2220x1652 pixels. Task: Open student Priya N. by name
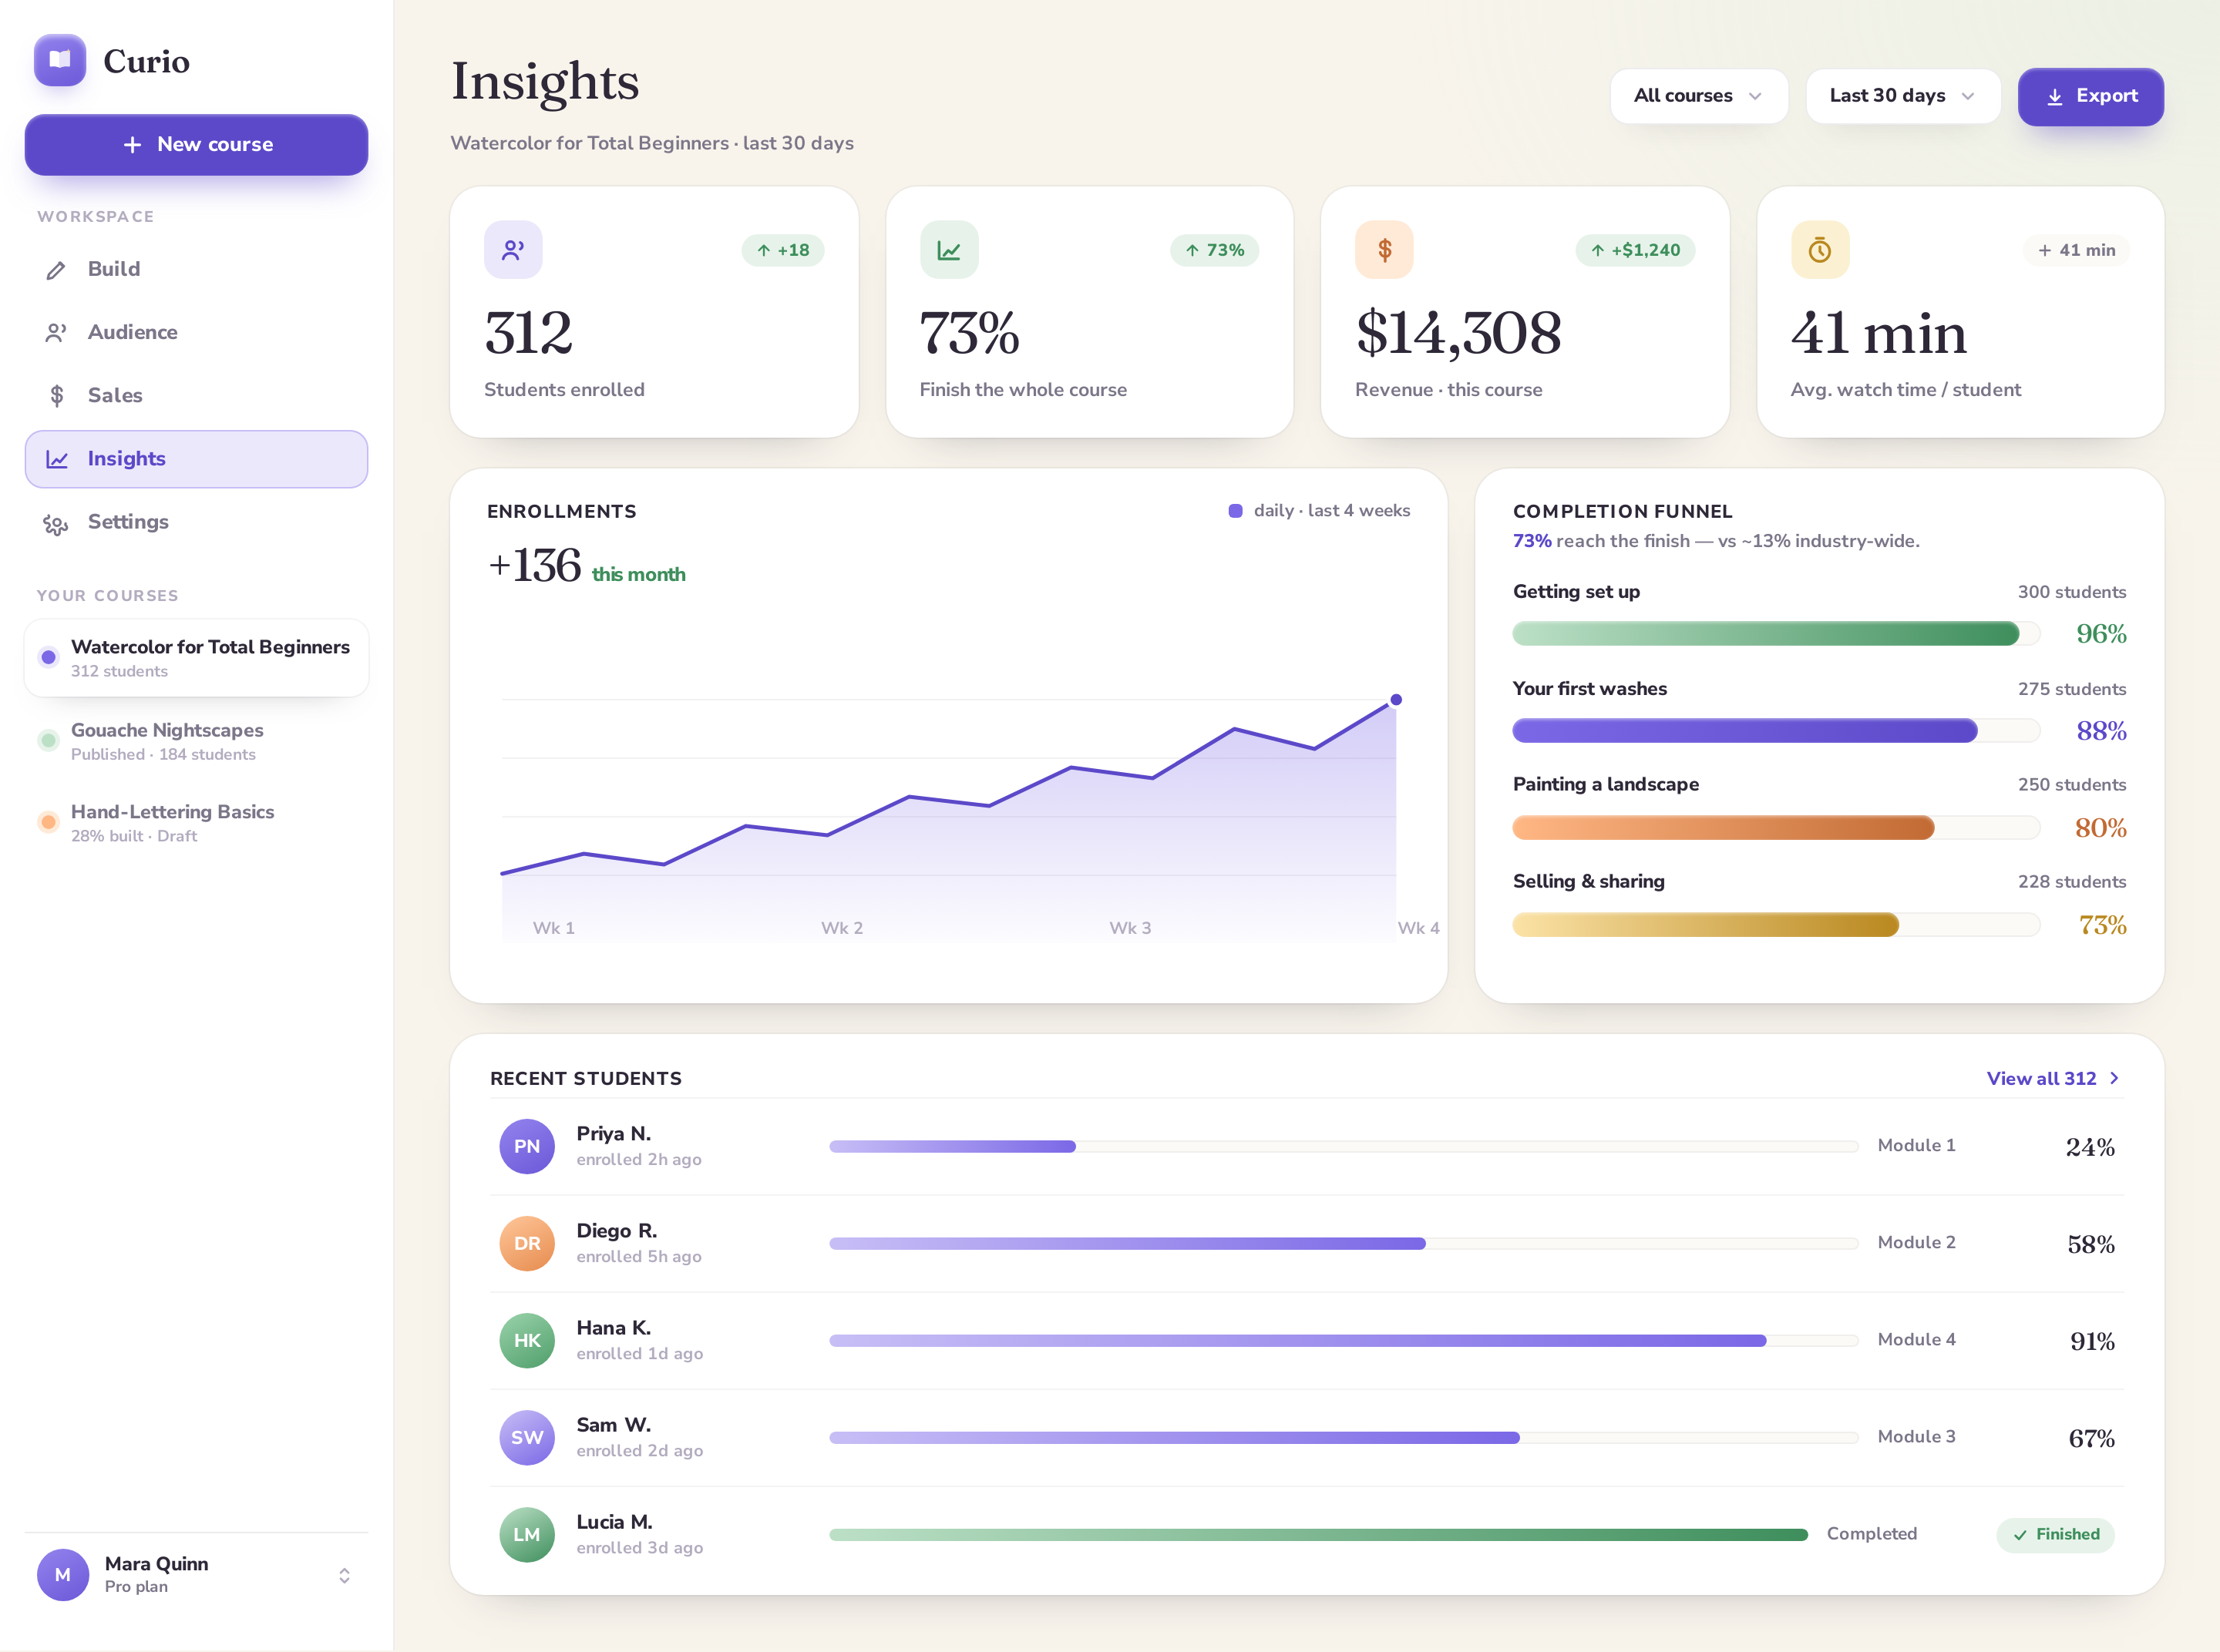[x=614, y=1134]
